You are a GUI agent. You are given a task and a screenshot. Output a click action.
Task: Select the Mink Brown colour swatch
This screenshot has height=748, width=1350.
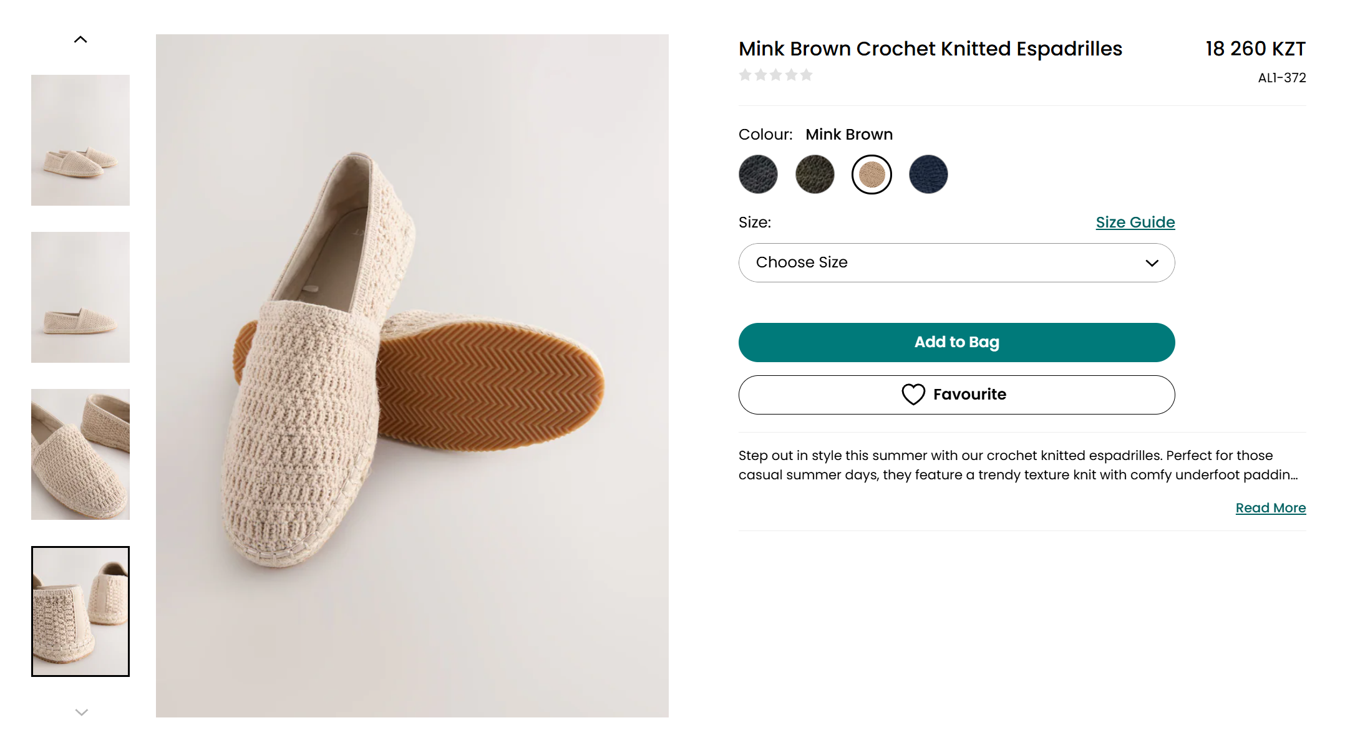coord(872,175)
